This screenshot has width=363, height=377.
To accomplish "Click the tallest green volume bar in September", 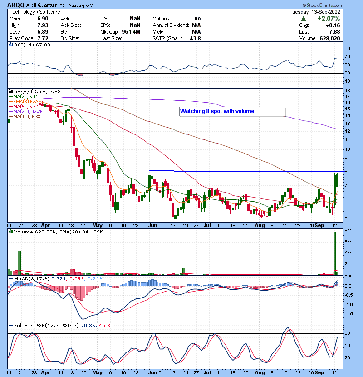I will click(x=334, y=253).
